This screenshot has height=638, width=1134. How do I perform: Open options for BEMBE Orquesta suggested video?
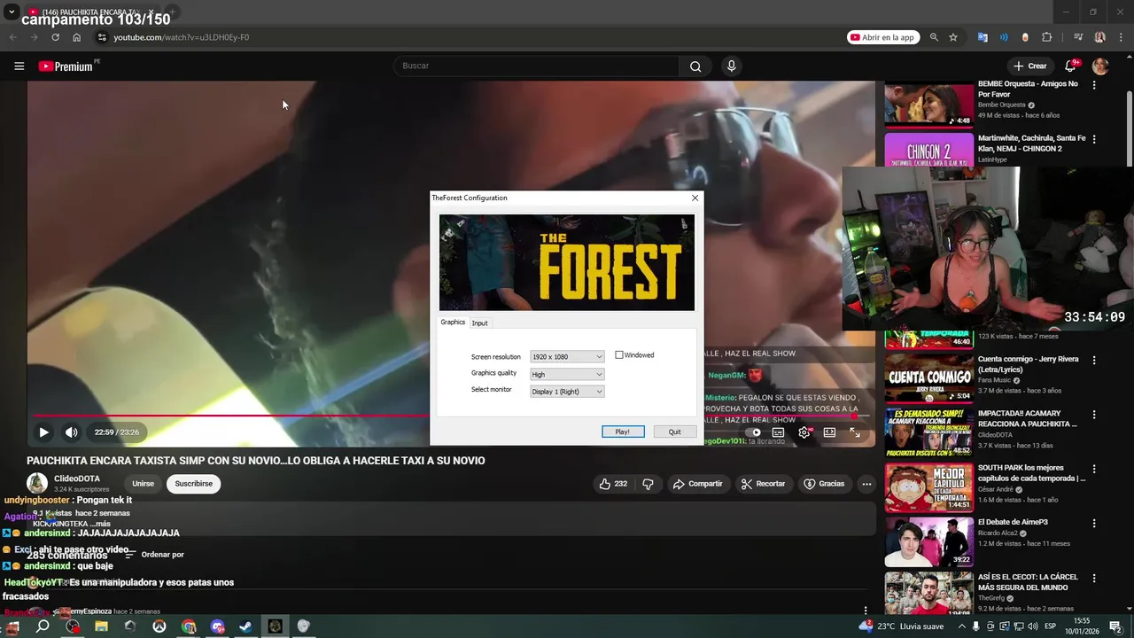[x=1094, y=85]
